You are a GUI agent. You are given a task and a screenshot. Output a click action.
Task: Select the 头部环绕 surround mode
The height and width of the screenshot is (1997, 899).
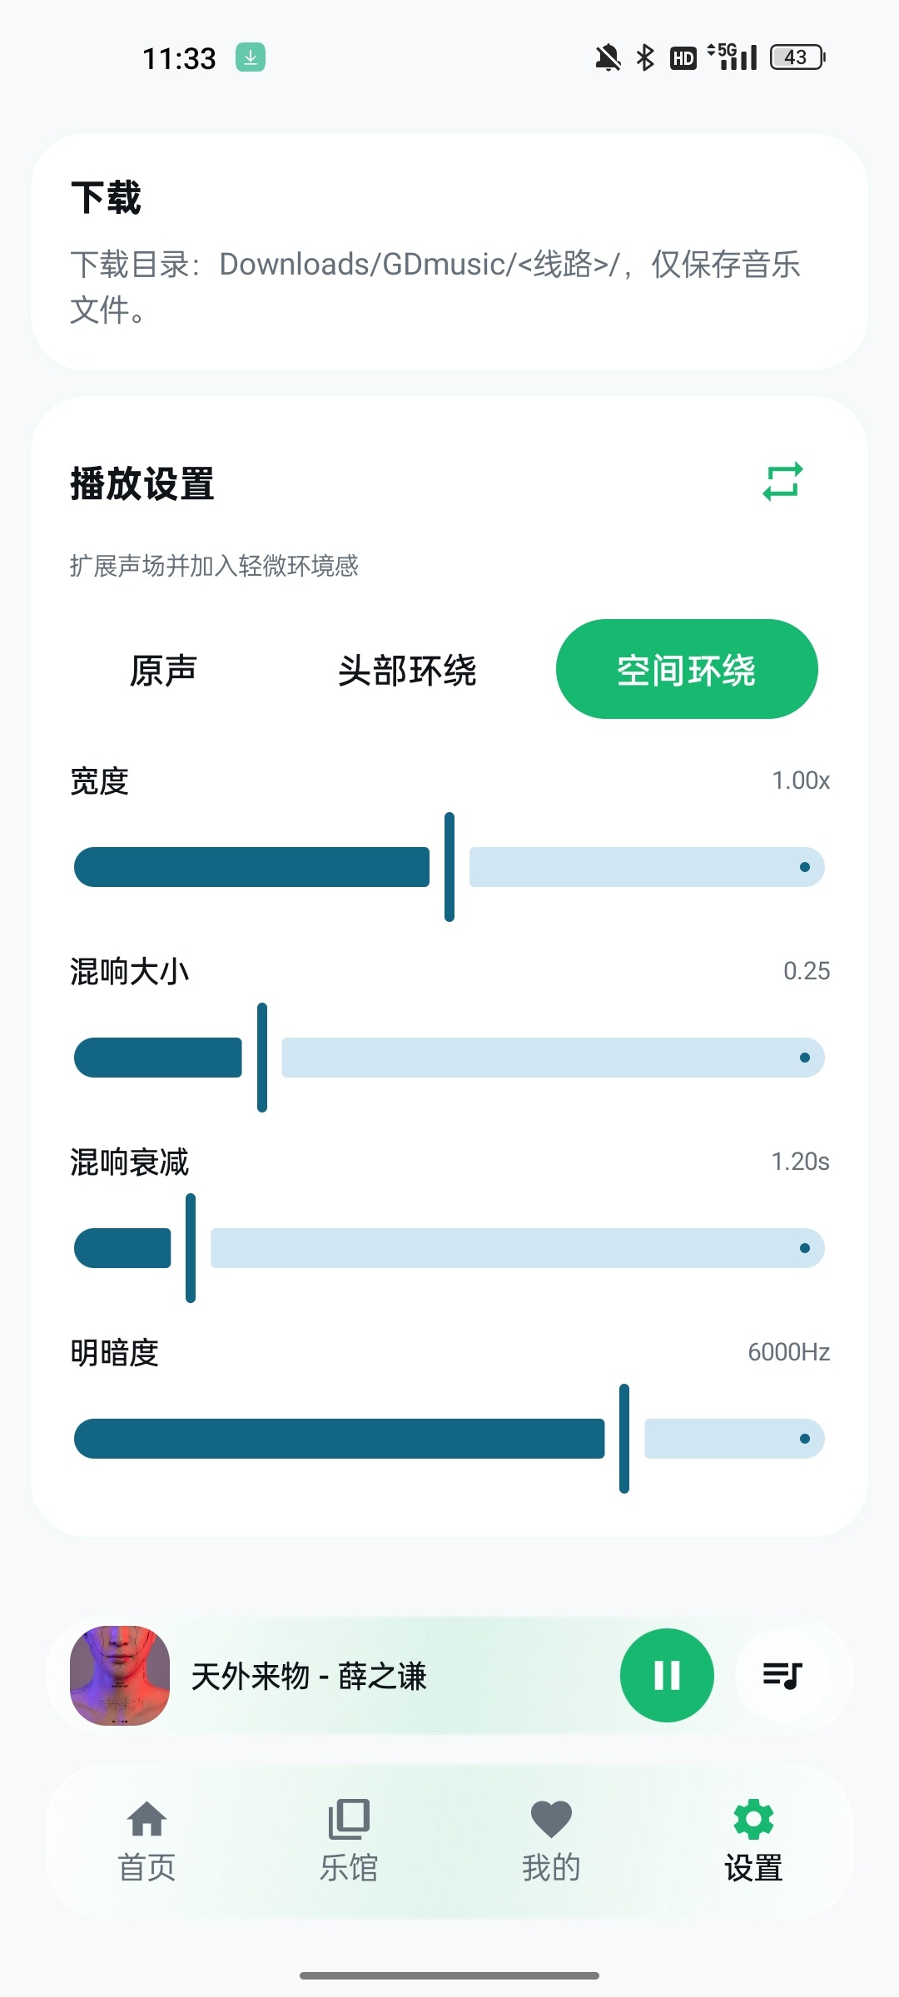(407, 669)
